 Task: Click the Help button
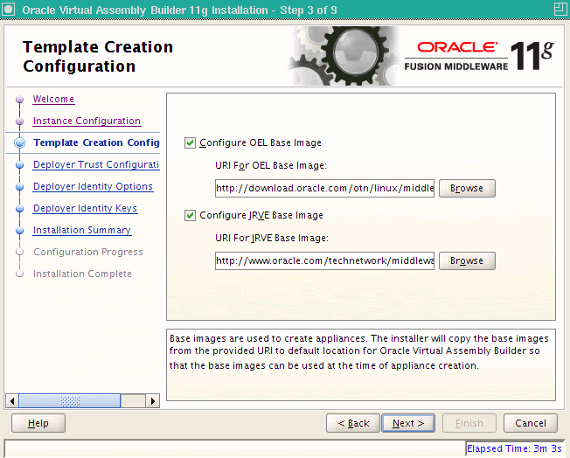pyautogui.click(x=38, y=423)
